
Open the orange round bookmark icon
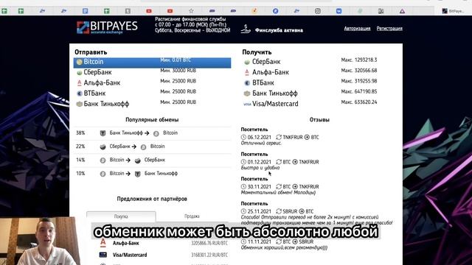[x=254, y=11]
